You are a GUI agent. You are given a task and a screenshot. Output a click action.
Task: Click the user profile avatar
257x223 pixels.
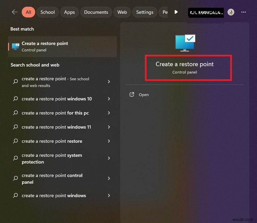(x=231, y=12)
